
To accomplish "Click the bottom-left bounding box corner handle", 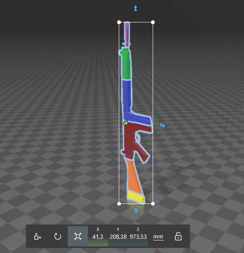I will click(119, 204).
